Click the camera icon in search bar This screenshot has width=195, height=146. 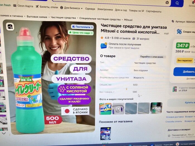(x=167, y=3)
